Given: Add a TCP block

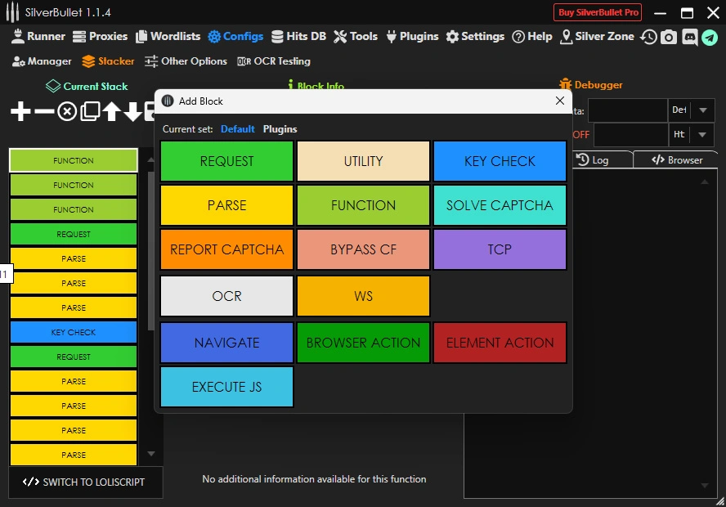Looking at the screenshot, I should click(x=500, y=249).
